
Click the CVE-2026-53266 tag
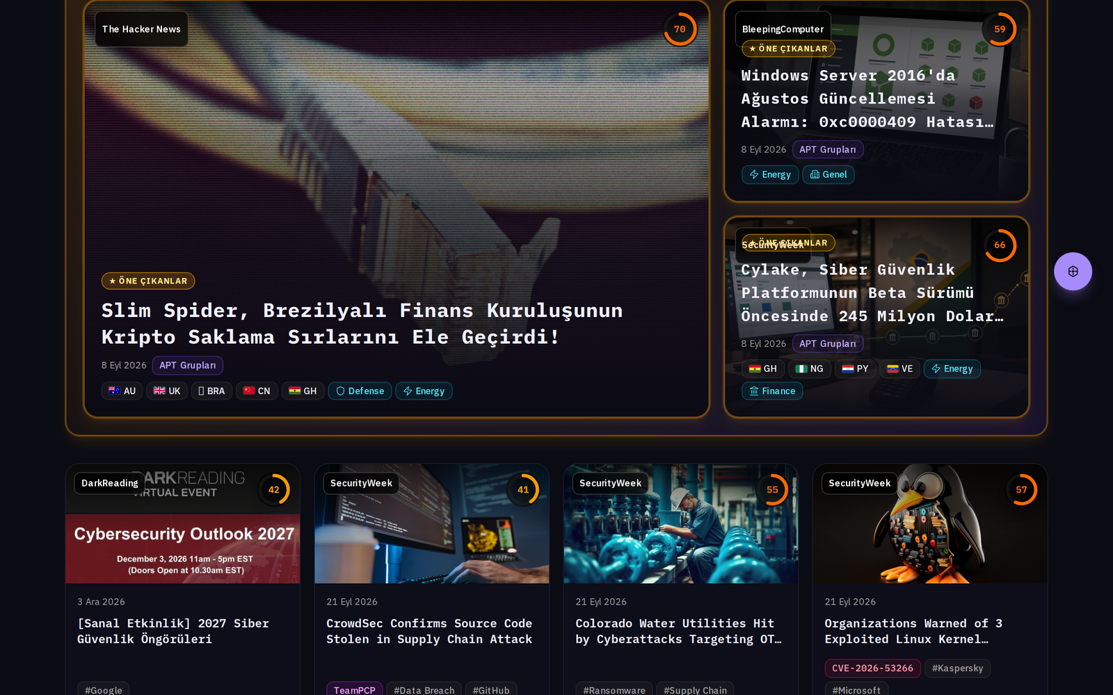(872, 669)
